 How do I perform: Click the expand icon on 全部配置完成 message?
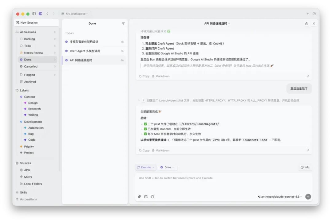[x=308, y=150]
